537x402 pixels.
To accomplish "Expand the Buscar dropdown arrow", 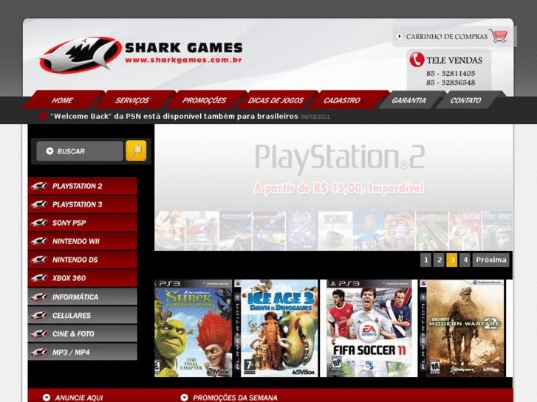I will [49, 151].
